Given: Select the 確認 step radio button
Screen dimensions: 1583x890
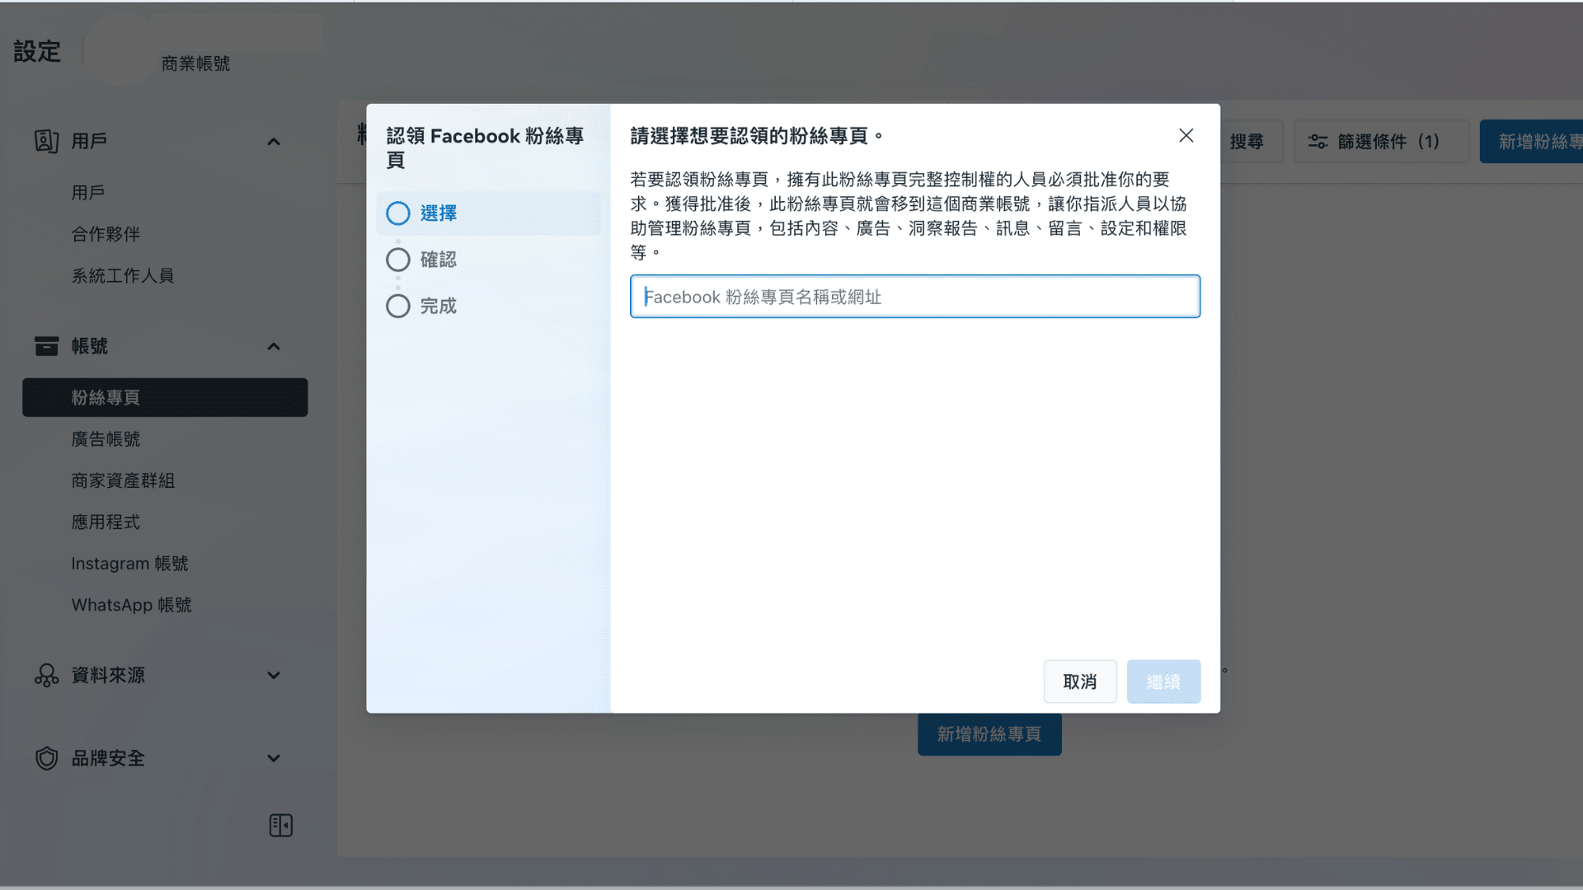Looking at the screenshot, I should pos(397,259).
